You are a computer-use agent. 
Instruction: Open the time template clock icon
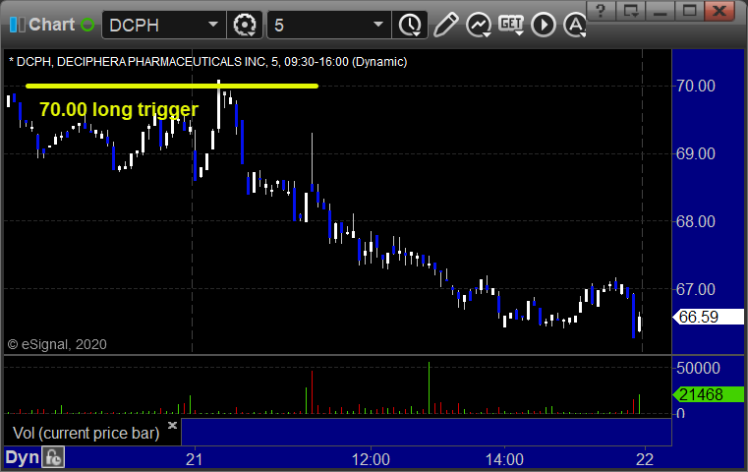410,25
